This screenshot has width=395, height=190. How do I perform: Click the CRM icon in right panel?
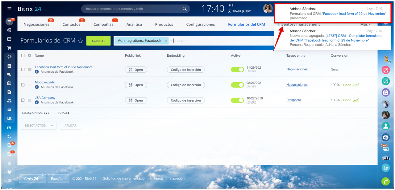(385, 148)
